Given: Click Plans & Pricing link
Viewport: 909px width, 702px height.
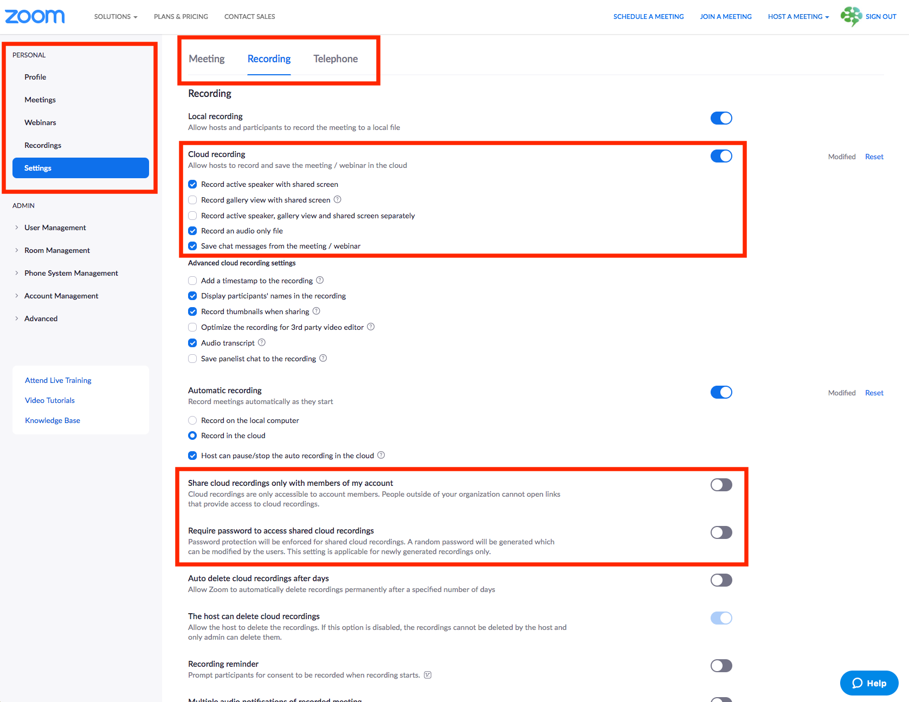Looking at the screenshot, I should (x=181, y=17).
